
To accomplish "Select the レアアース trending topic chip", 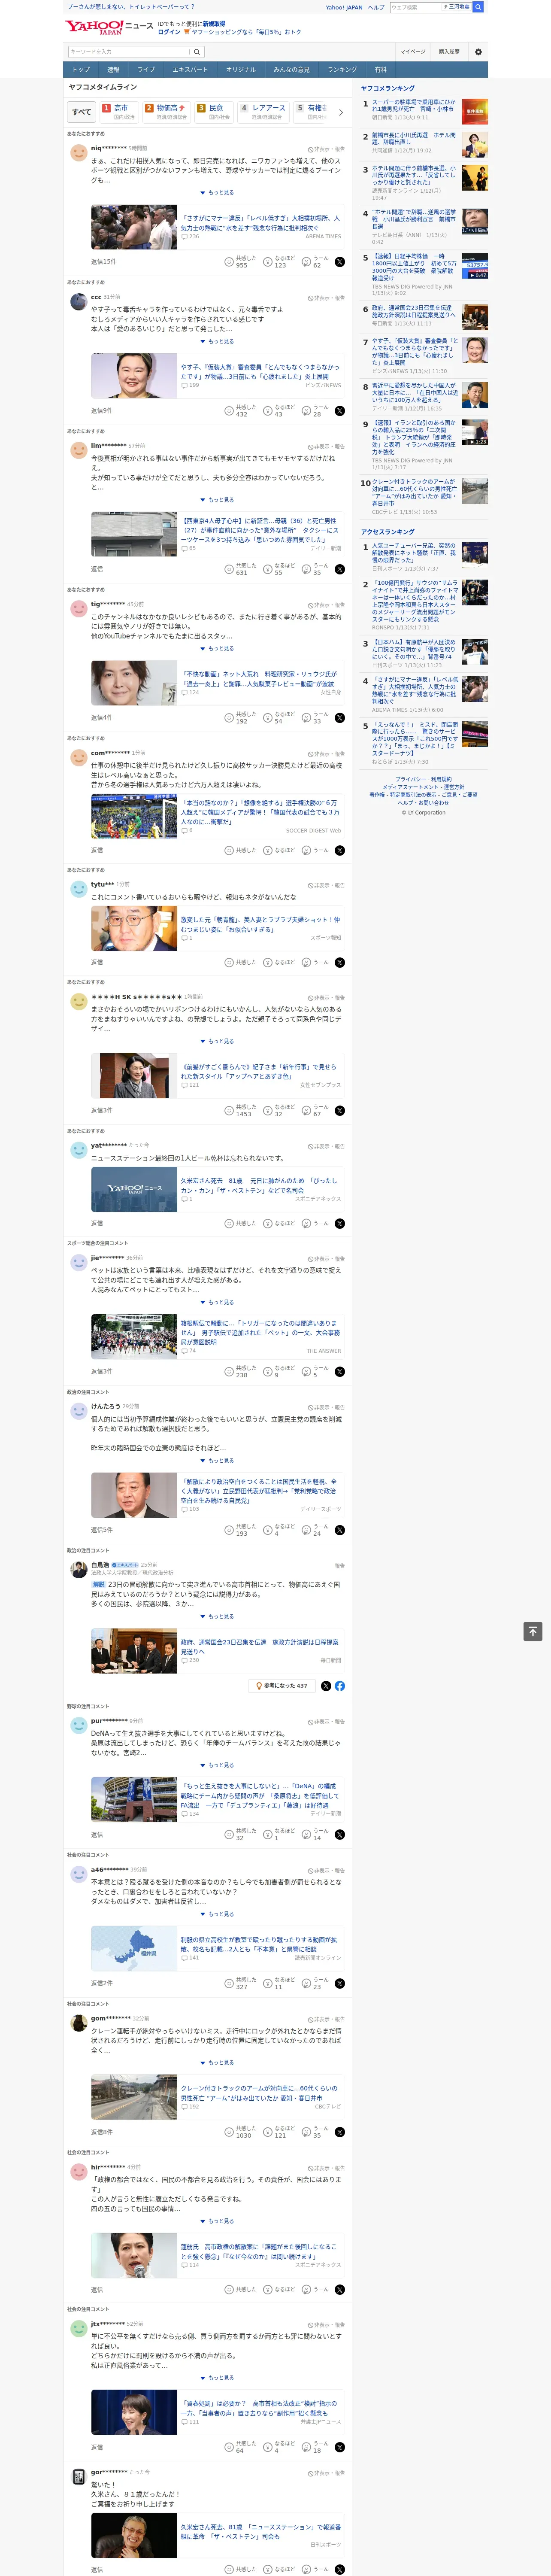I will pos(264,112).
